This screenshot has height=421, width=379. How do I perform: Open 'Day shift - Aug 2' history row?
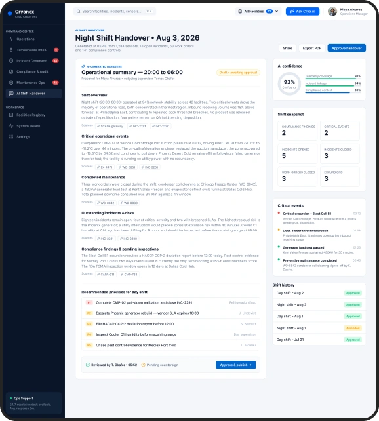(x=319, y=293)
